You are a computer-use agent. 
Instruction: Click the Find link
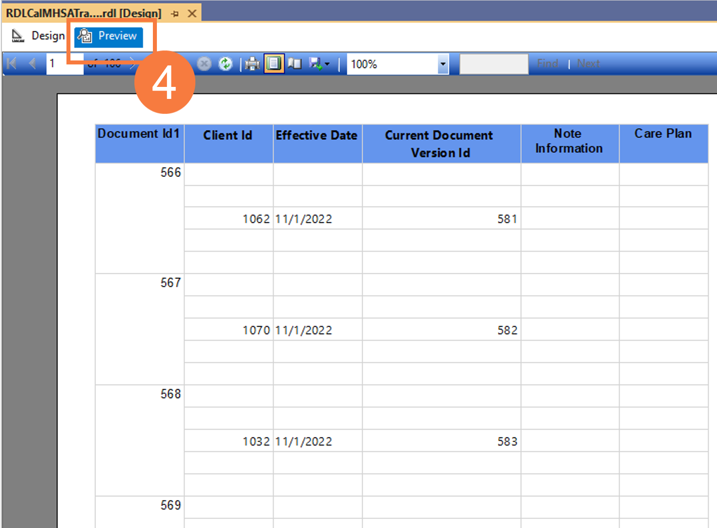[x=548, y=63]
